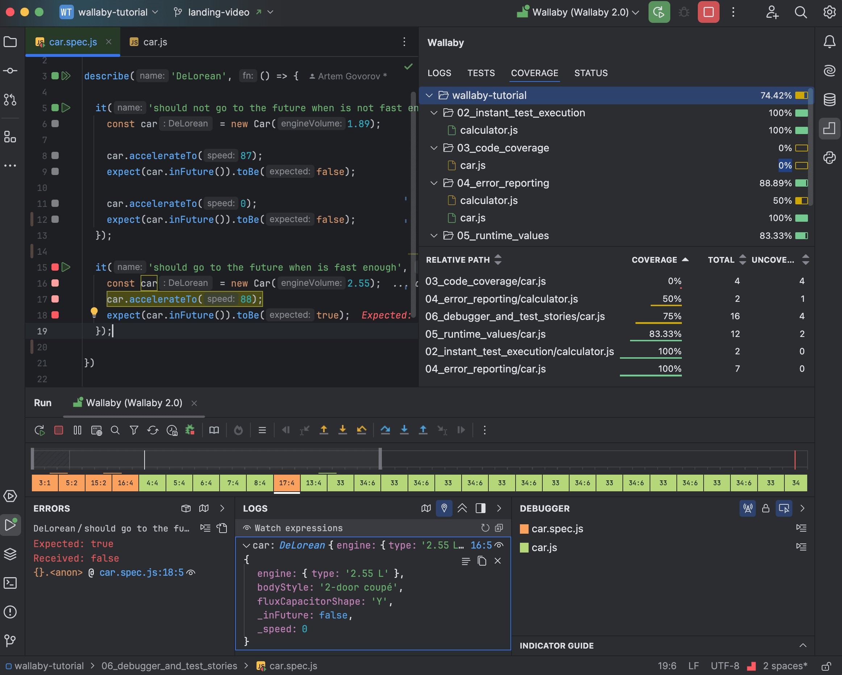Click the 17:4 step in debugger timeline
Image resolution: width=842 pixels, height=675 pixels.
287,483
